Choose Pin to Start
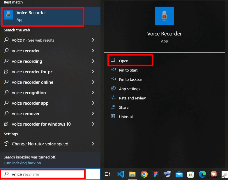The width and height of the screenshot is (228, 180). (x=128, y=70)
